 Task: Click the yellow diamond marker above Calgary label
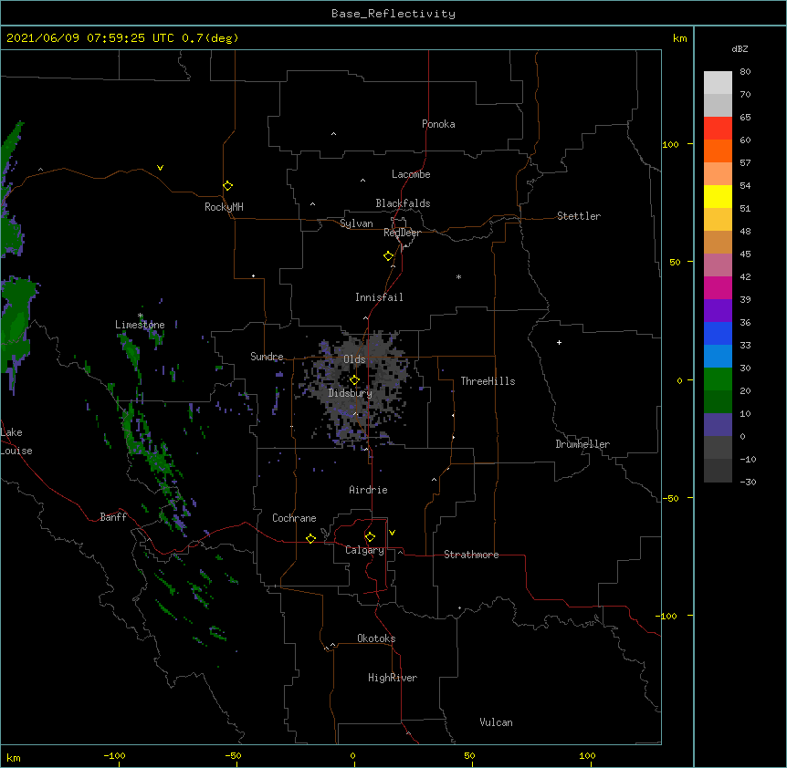point(370,537)
